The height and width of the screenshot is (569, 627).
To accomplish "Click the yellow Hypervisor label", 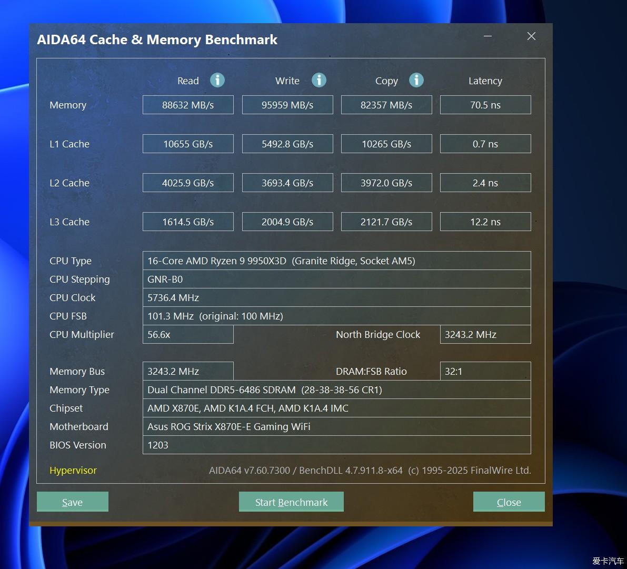I will click(73, 470).
